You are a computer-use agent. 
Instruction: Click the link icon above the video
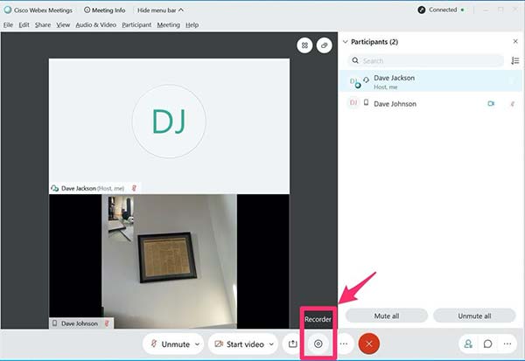click(x=324, y=45)
